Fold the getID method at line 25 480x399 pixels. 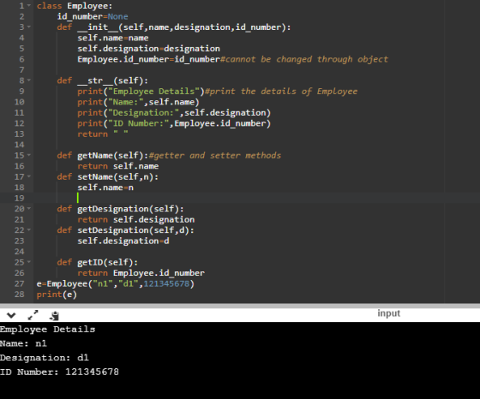pyautogui.click(x=29, y=262)
